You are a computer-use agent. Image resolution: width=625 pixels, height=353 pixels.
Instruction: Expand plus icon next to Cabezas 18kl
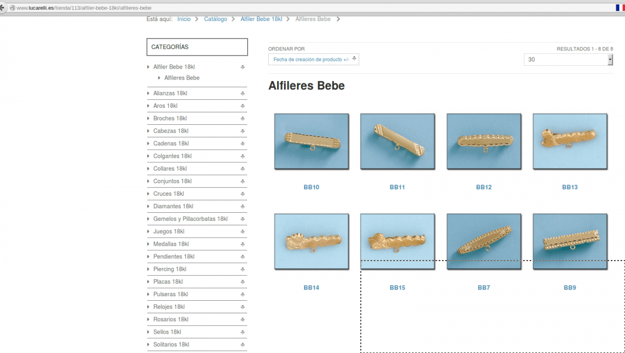[243, 131]
